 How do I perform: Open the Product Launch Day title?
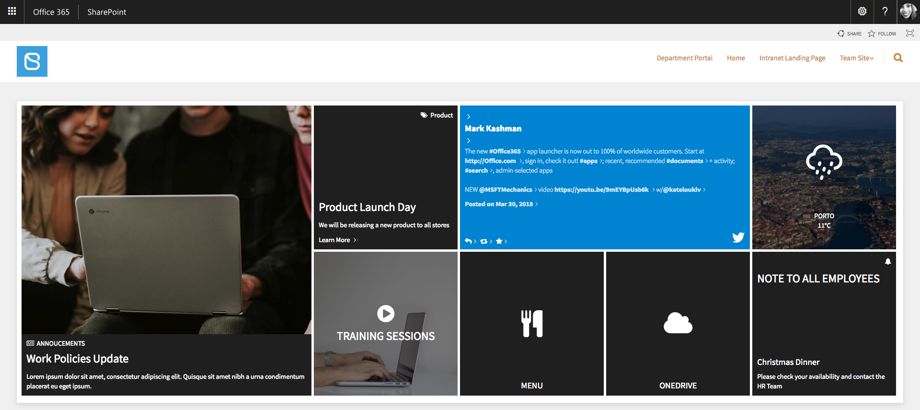point(367,207)
